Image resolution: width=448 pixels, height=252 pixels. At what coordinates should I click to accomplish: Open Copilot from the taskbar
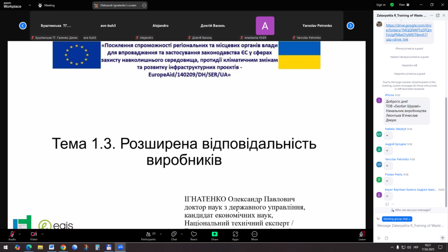17,248
